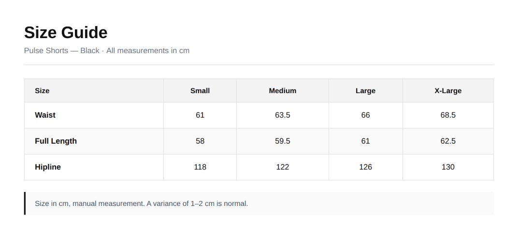Viewport: 518px width, 245px height.
Task: Click Full Length value 62.5 for X-Large
Action: tap(448, 141)
